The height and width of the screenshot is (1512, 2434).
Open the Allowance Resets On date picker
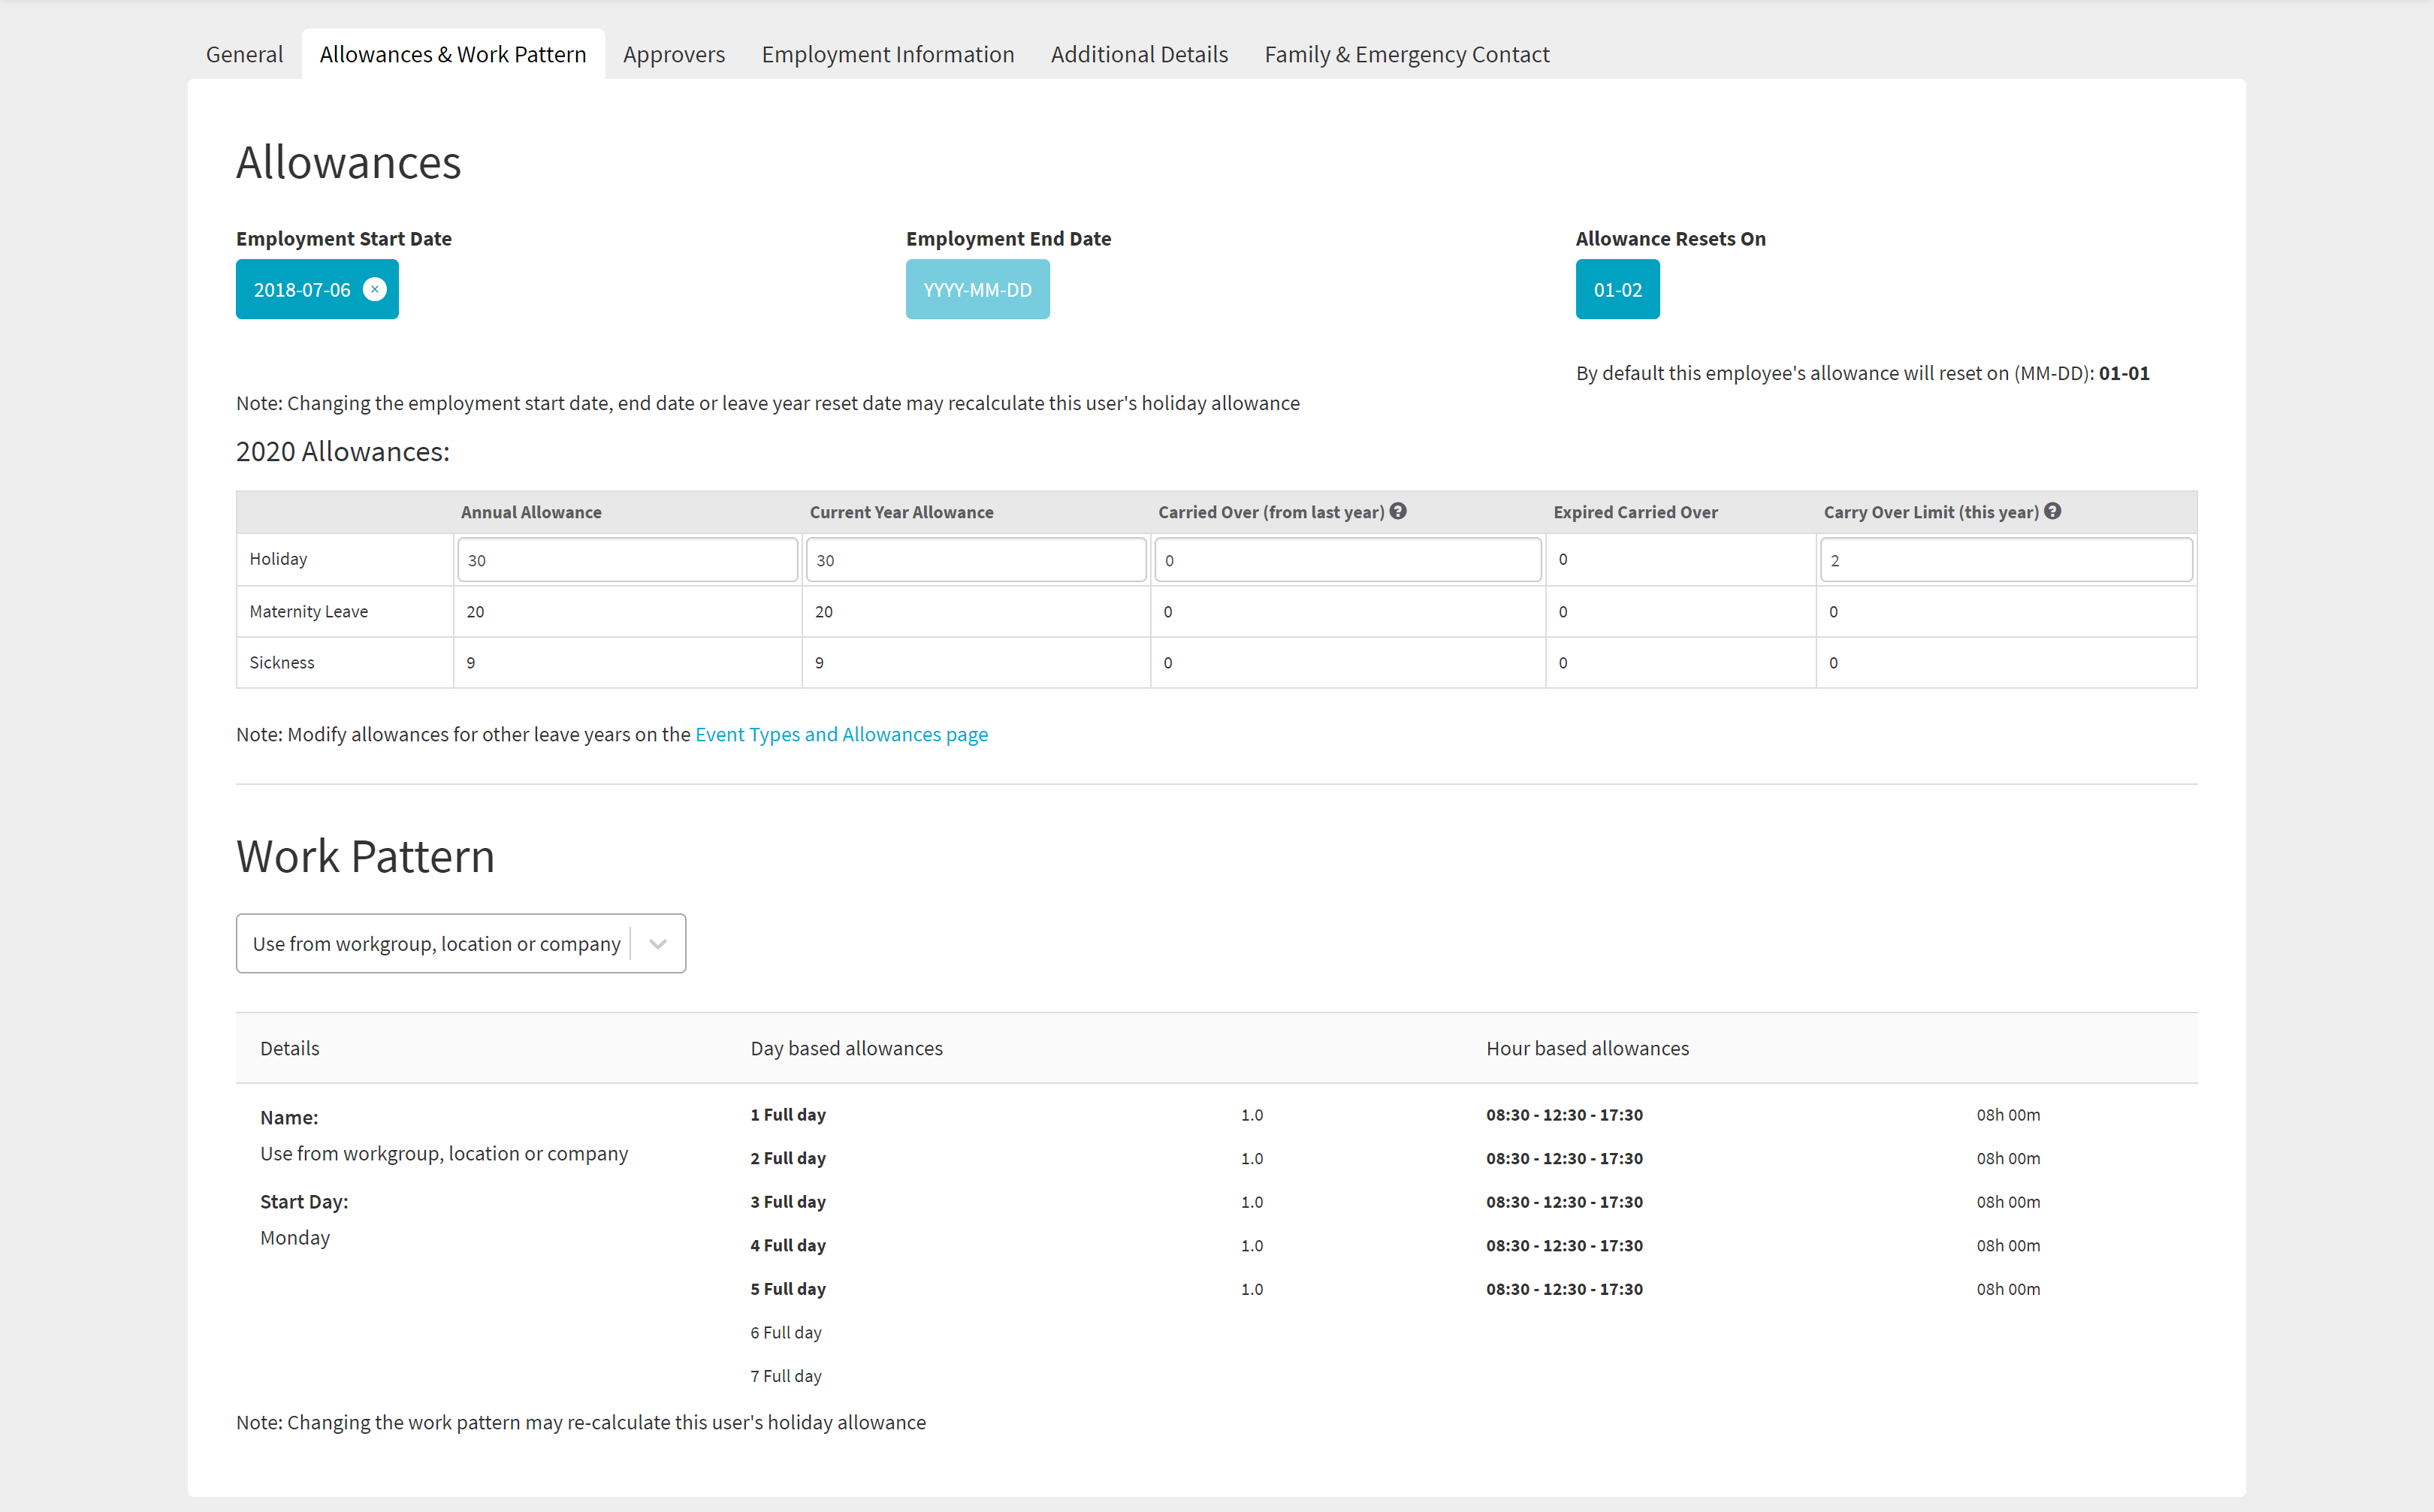coord(1617,290)
